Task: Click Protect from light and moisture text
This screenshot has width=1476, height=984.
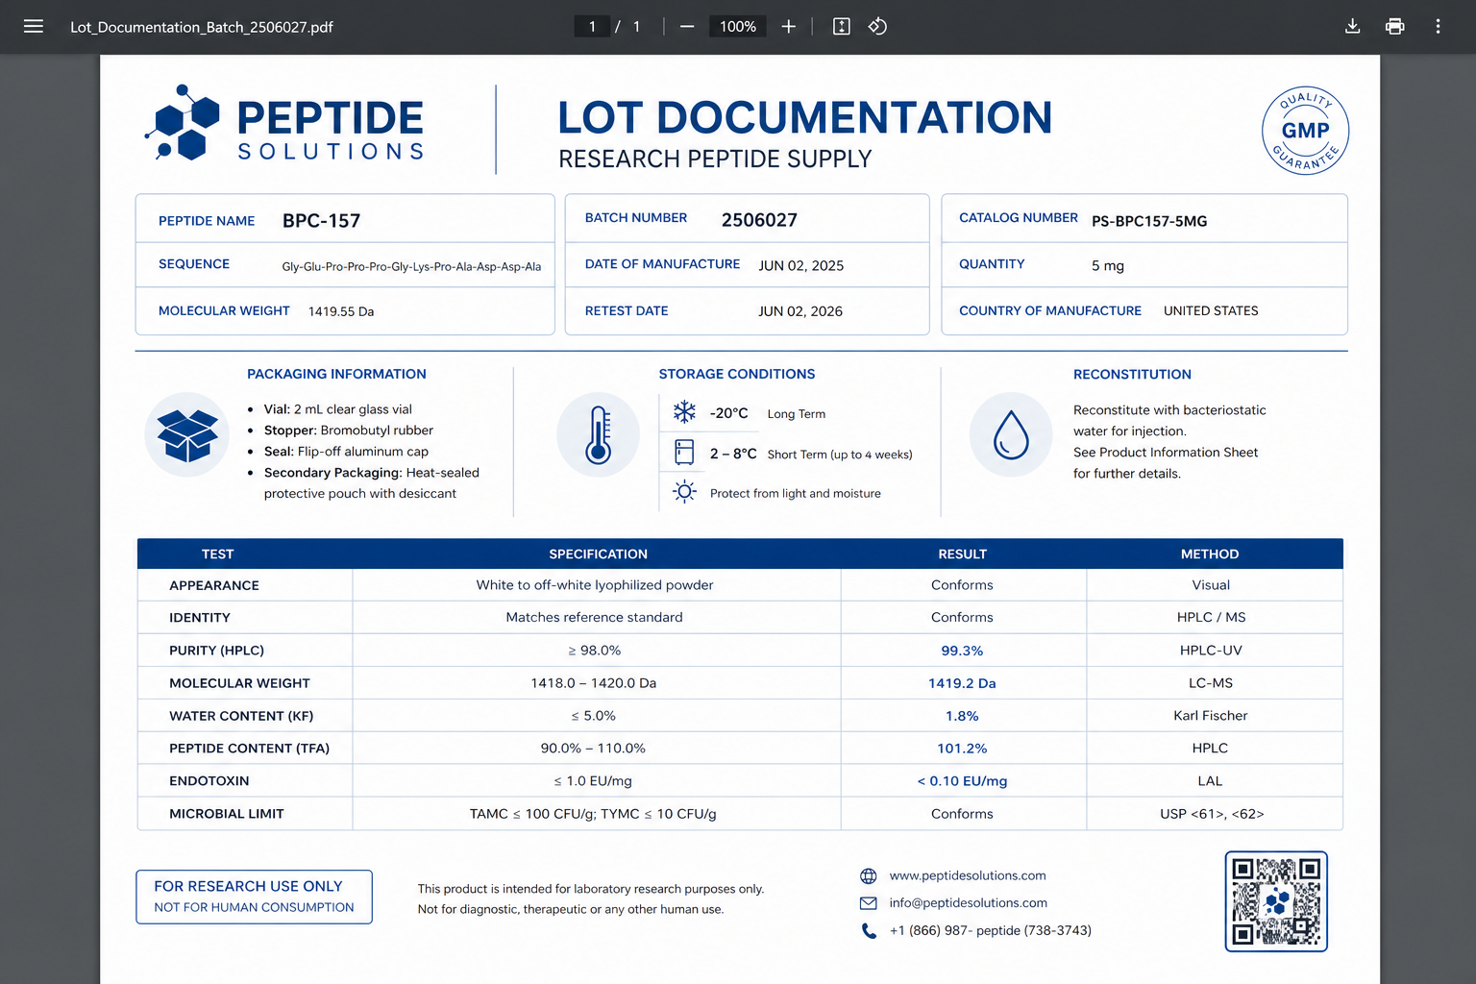Action: coord(796,493)
